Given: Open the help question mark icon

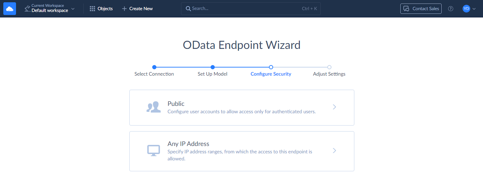Looking at the screenshot, I should (451, 9).
